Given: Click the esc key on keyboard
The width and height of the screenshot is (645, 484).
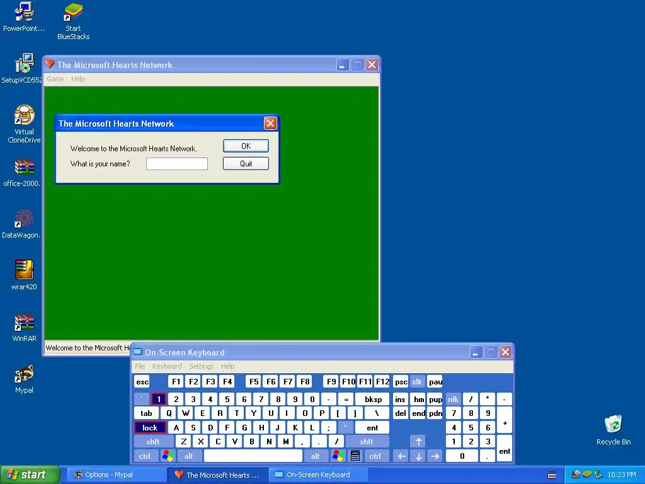Looking at the screenshot, I should pos(142,382).
